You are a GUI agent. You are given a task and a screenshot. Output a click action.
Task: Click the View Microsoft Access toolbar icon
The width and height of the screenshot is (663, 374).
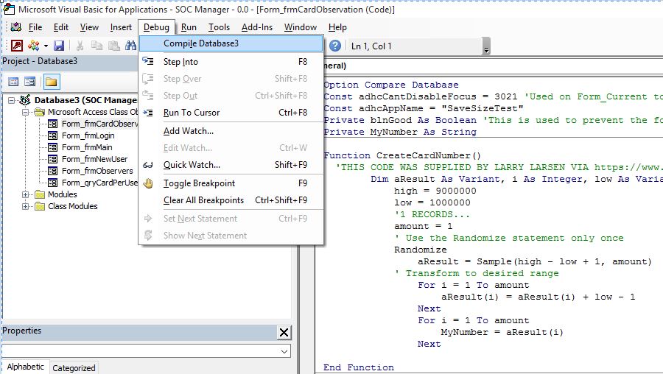pyautogui.click(x=16, y=46)
